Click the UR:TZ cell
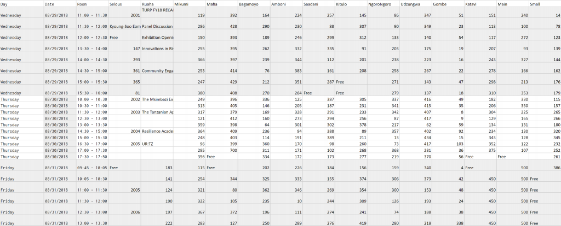Screen dimensions: 561x226 click(x=157, y=144)
